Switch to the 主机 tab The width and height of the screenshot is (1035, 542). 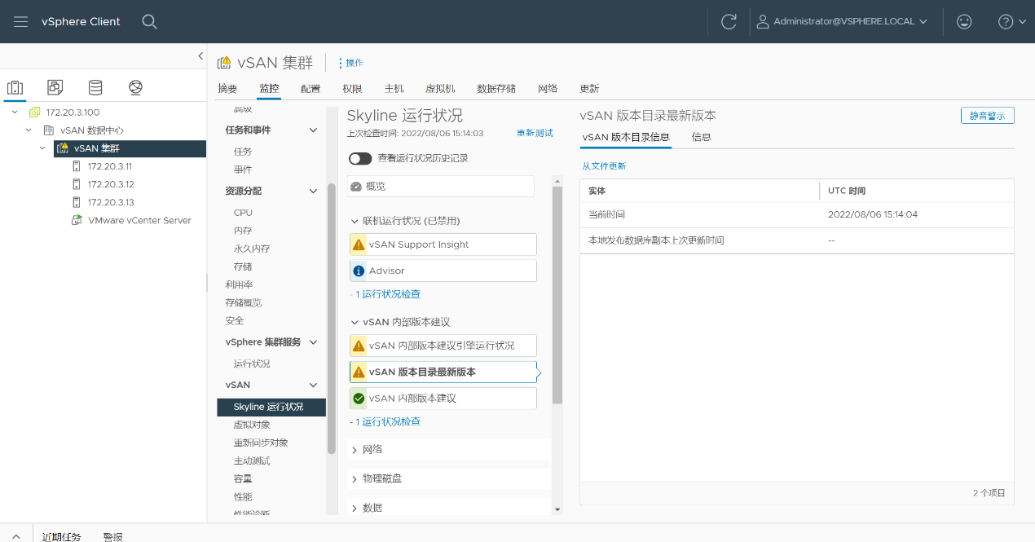[394, 89]
